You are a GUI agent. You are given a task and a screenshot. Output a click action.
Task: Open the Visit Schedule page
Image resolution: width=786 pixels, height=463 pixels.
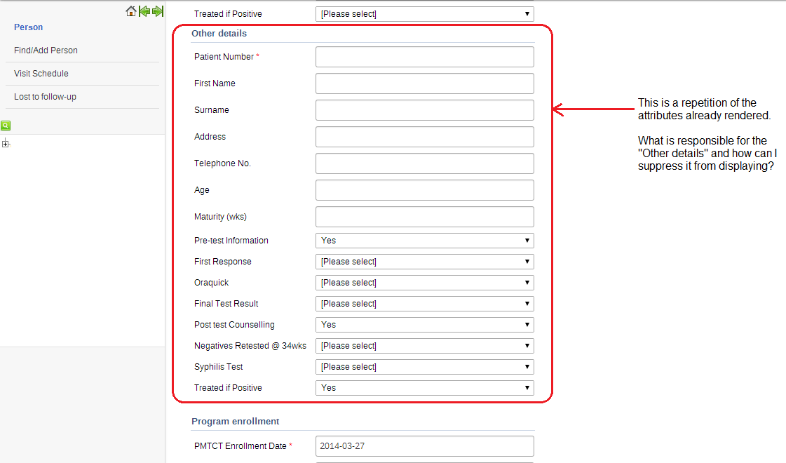[41, 74]
